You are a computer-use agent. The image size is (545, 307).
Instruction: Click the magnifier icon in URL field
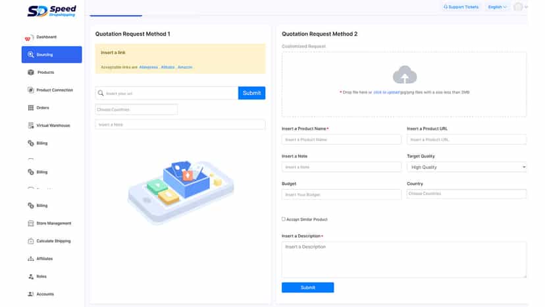click(x=101, y=93)
